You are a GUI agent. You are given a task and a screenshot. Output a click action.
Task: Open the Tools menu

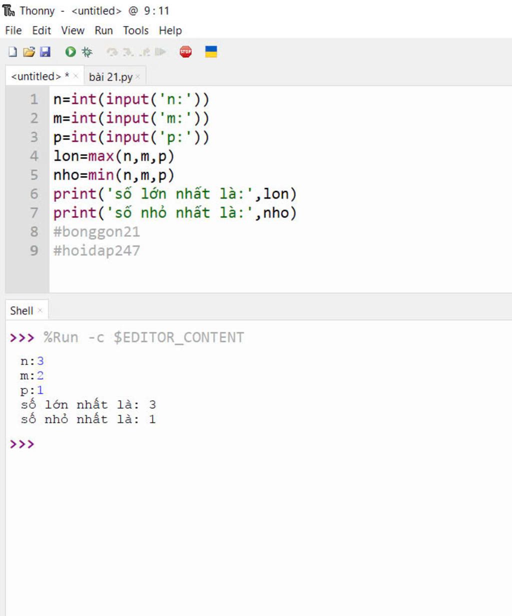click(136, 30)
